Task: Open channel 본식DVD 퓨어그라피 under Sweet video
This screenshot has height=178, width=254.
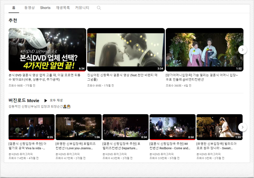Action: [x=209, y=154]
